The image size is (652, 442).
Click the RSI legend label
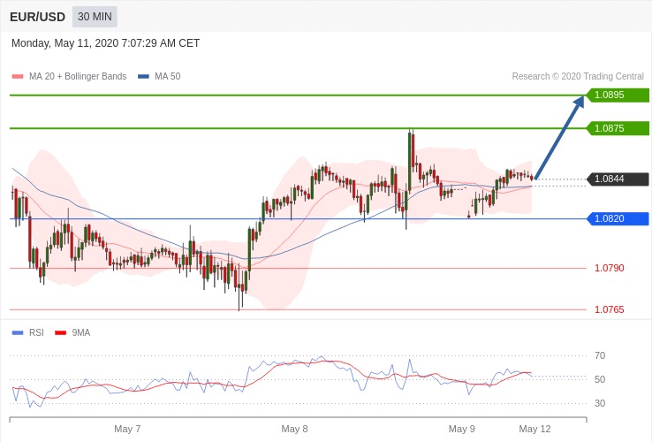pyautogui.click(x=36, y=333)
